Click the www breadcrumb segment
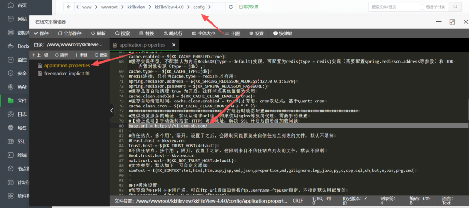Image resolution: width=469 pixels, height=208 pixels. tap(87, 7)
